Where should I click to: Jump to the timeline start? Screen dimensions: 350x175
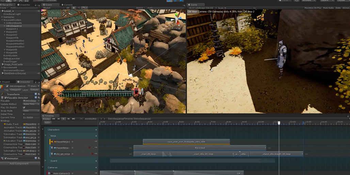pos(53,118)
